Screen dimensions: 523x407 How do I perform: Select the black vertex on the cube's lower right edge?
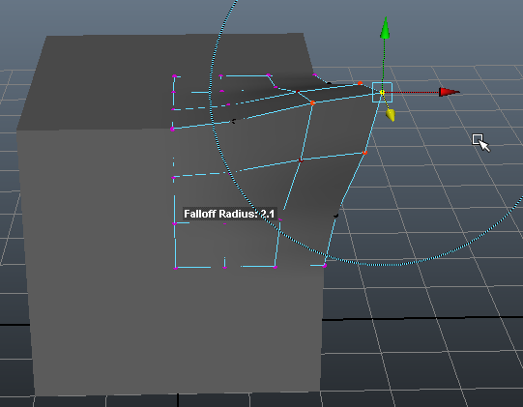pyautogui.click(x=335, y=216)
